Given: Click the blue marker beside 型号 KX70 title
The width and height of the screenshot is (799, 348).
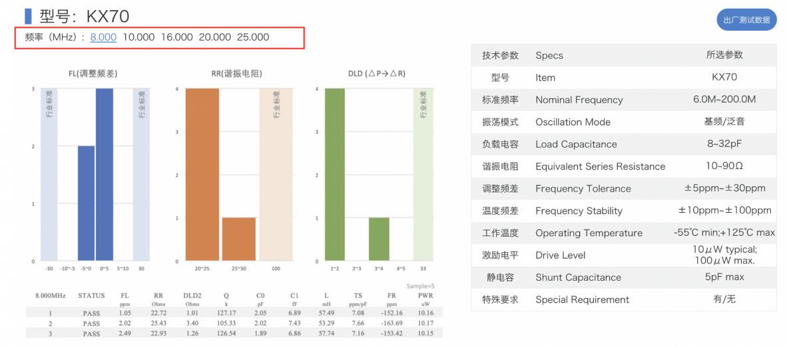Looking at the screenshot, I should click(x=28, y=16).
